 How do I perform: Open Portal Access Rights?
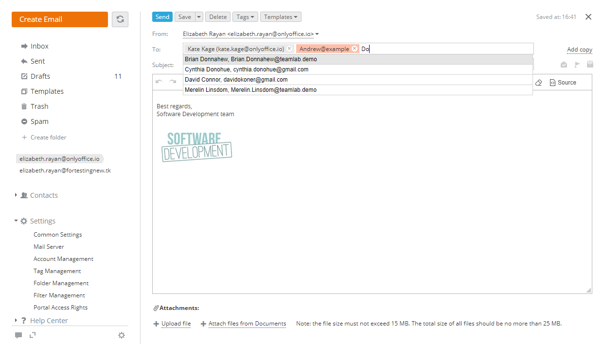click(x=61, y=308)
